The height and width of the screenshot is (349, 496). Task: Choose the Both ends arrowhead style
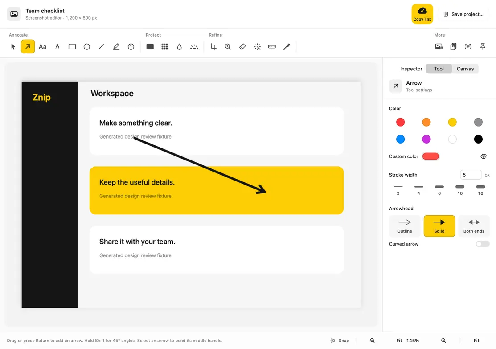(x=474, y=226)
